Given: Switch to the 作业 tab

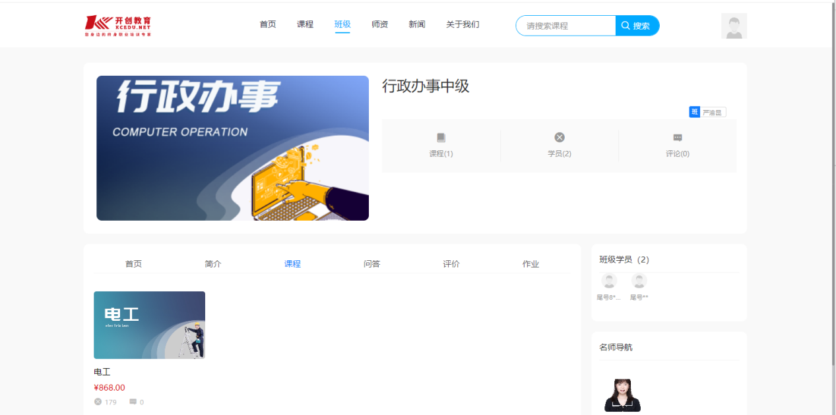Looking at the screenshot, I should click(531, 264).
